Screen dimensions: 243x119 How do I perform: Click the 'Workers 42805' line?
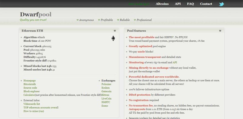coord(33,54)
